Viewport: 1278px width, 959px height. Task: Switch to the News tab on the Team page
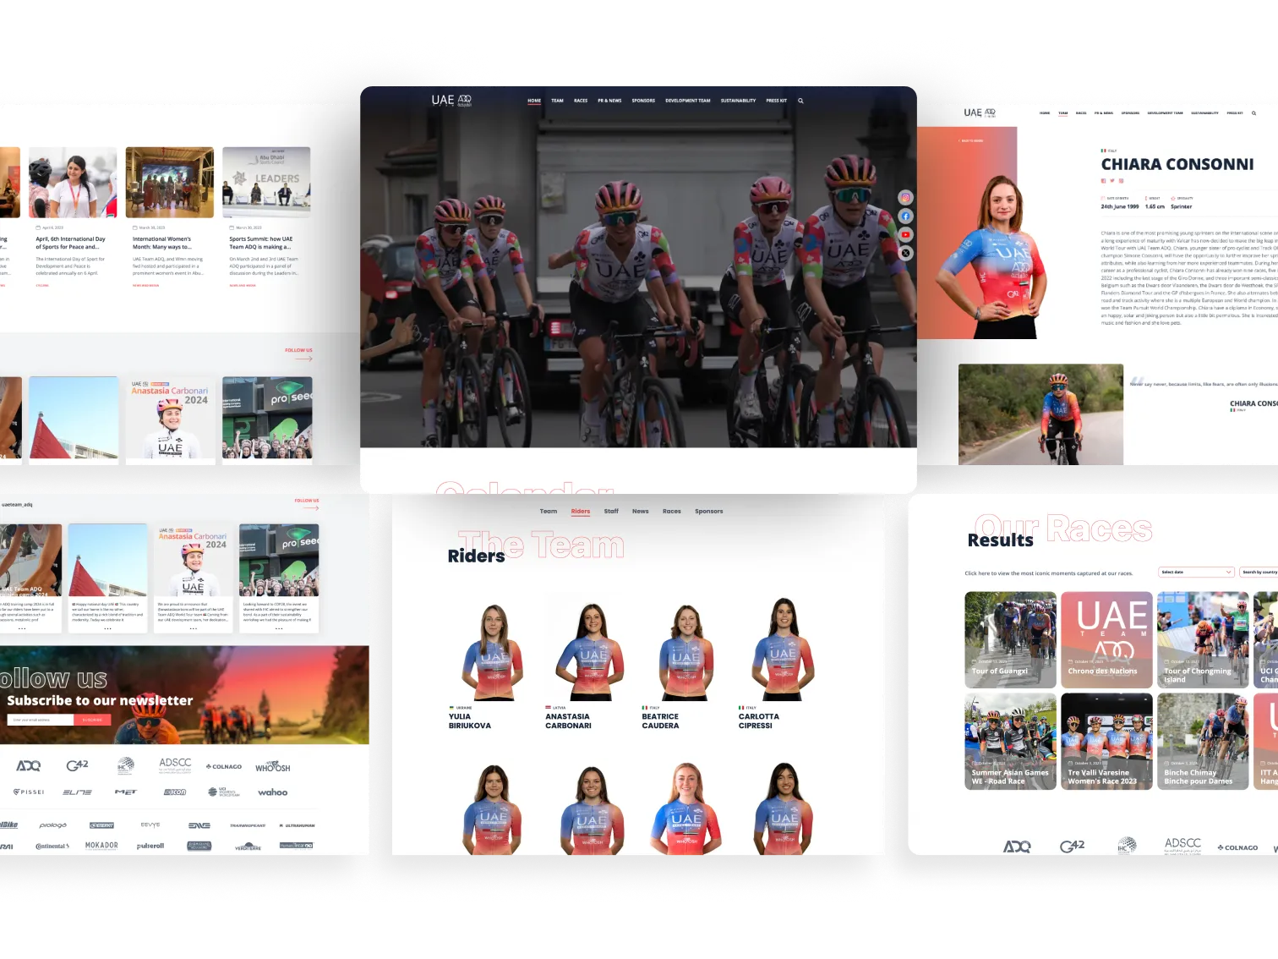click(641, 512)
